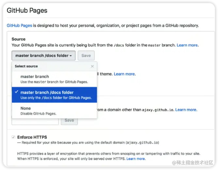Screen dimensions: 218x170
Task: Toggle the Enforce HTTPS checkbox
Action: (x=13, y=137)
